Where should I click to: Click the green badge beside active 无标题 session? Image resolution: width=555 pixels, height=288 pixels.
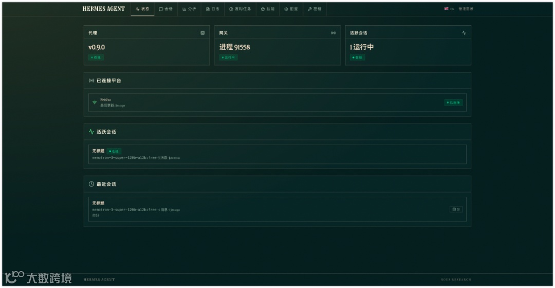point(114,151)
